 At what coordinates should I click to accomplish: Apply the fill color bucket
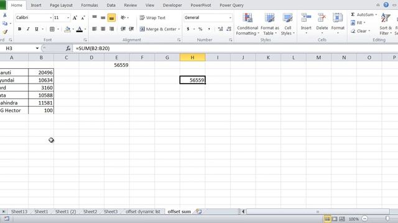tap(68, 29)
